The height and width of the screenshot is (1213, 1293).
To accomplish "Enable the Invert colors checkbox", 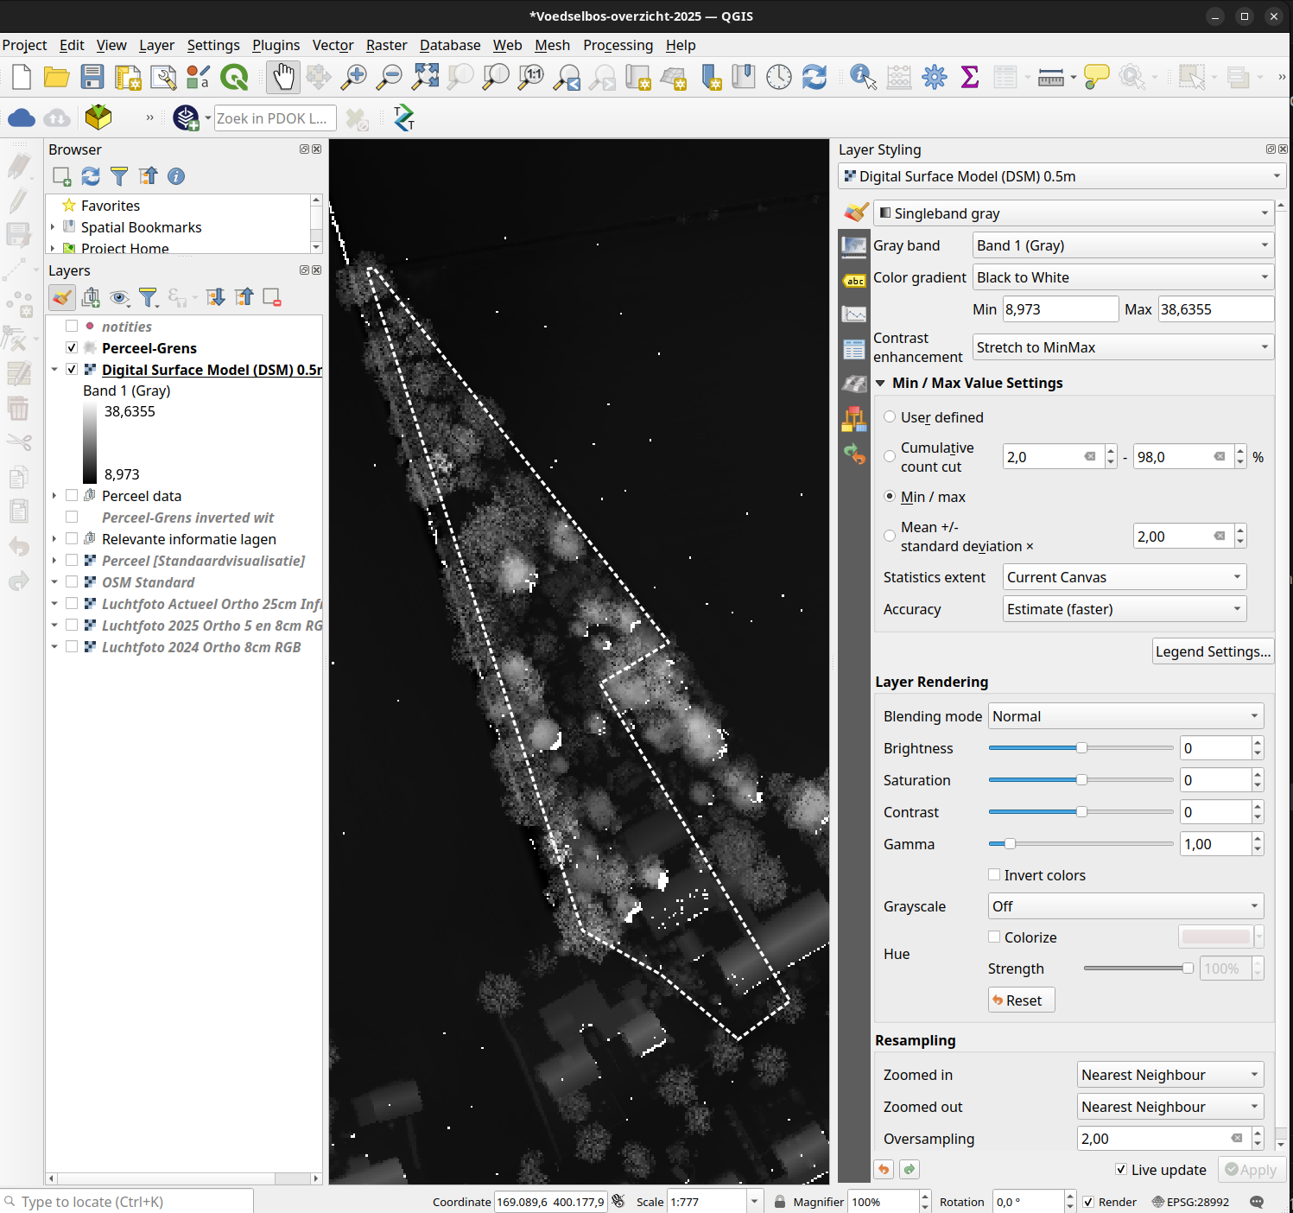I will (x=994, y=874).
